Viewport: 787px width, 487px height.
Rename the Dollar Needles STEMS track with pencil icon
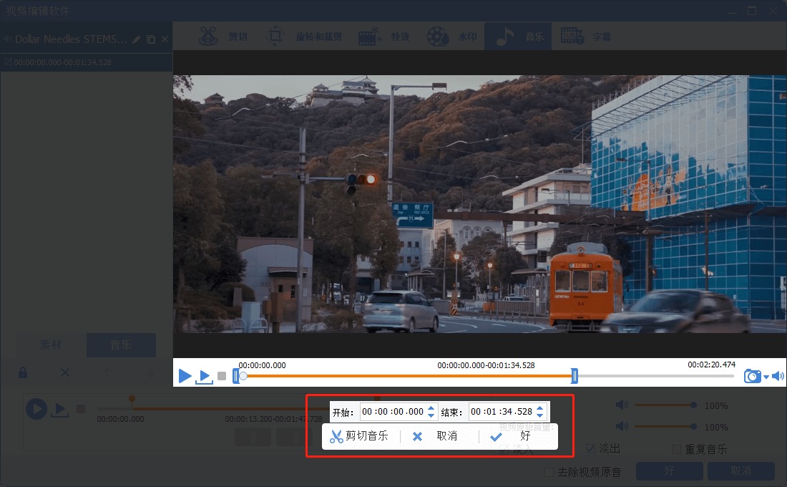(137, 39)
